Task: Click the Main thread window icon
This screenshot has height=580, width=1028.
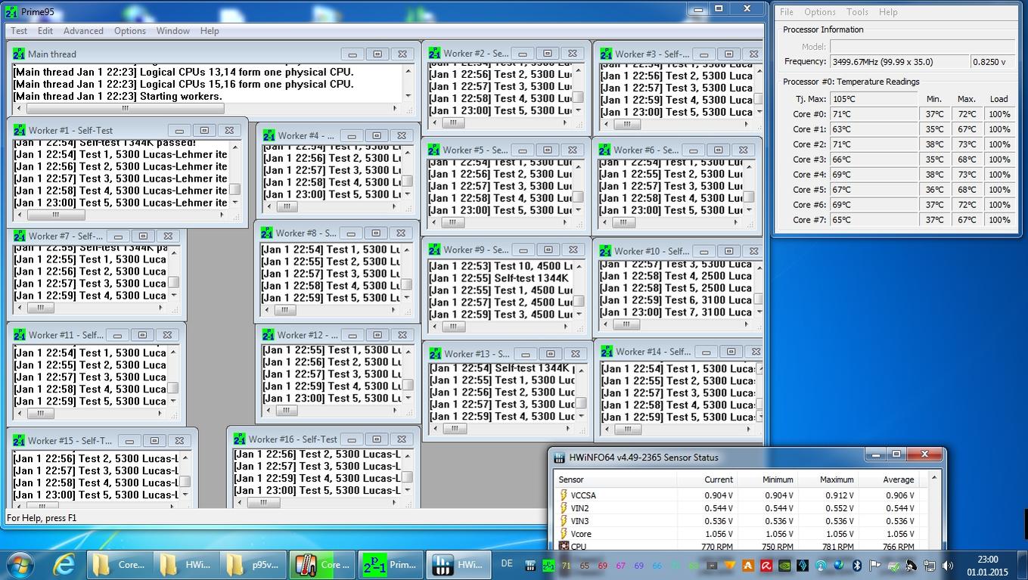Action: (20, 54)
